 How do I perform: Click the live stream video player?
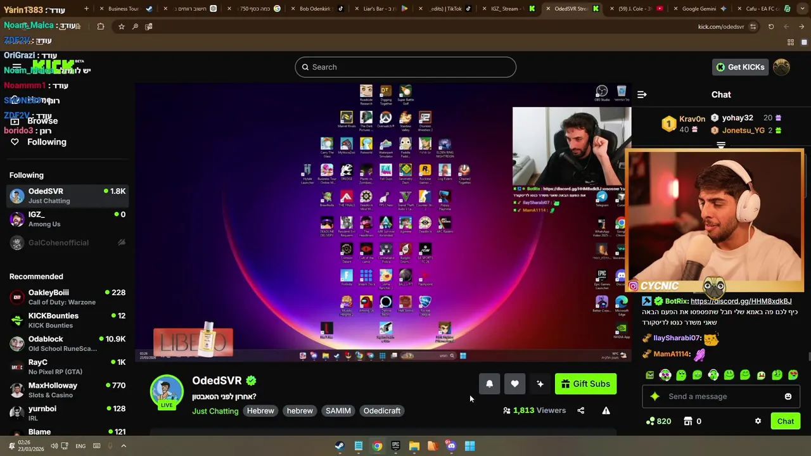pos(383,223)
